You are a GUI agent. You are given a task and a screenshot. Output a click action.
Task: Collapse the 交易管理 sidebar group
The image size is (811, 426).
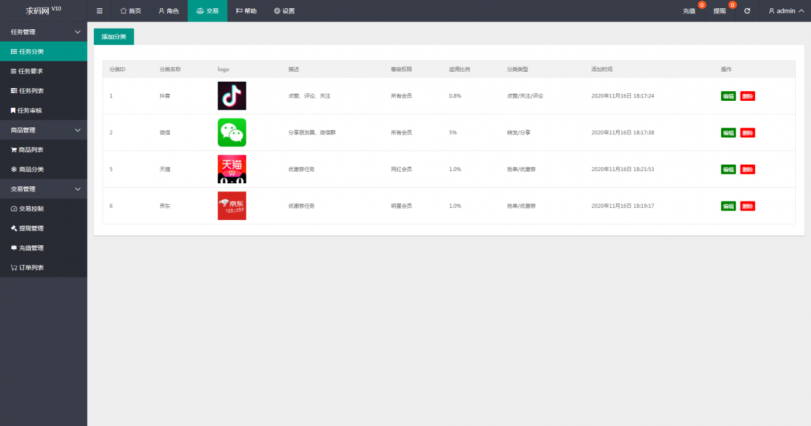(x=44, y=189)
